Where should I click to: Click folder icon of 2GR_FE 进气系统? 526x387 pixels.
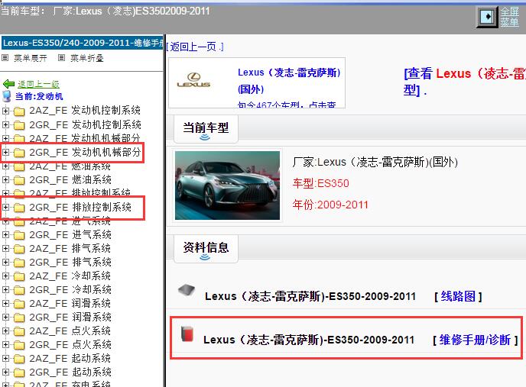coord(19,235)
